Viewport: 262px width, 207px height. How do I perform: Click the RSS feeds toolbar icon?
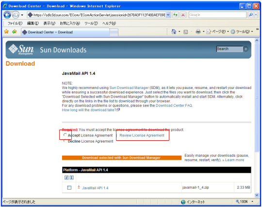click(x=186, y=31)
